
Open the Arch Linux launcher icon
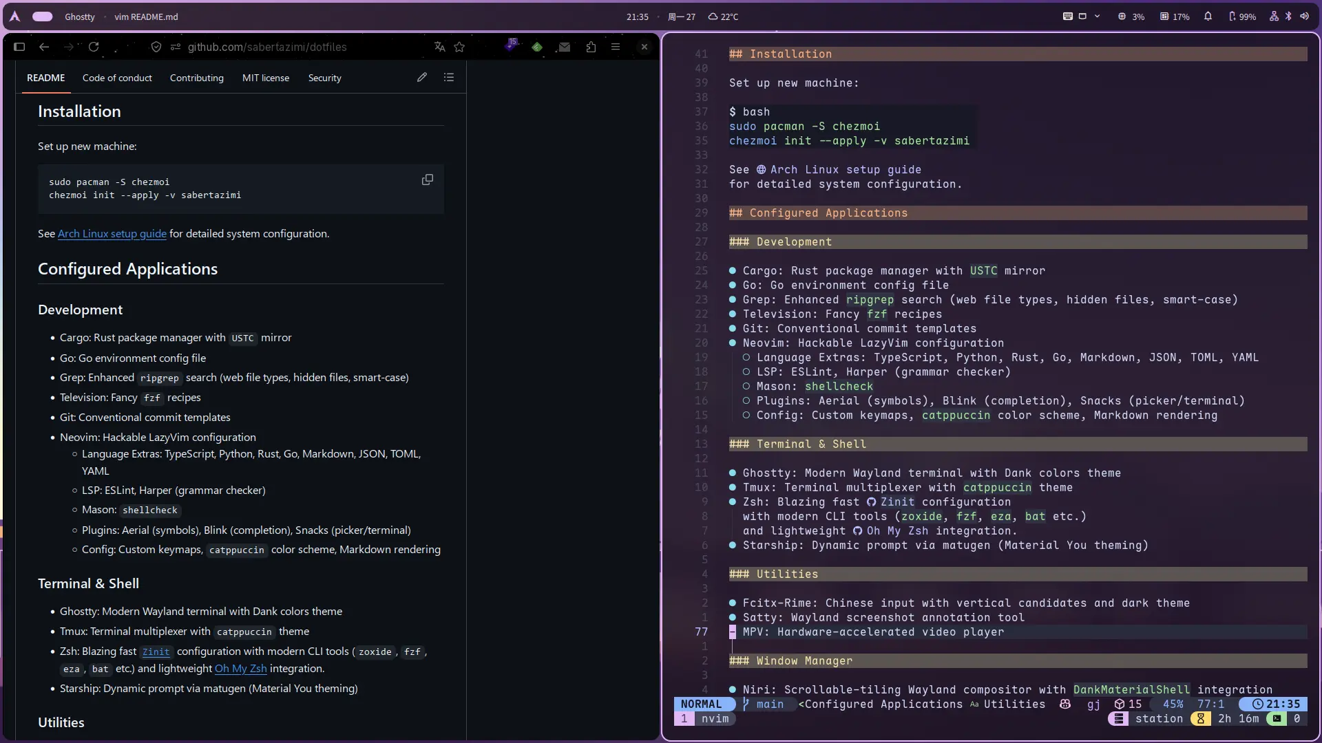pyautogui.click(x=15, y=17)
